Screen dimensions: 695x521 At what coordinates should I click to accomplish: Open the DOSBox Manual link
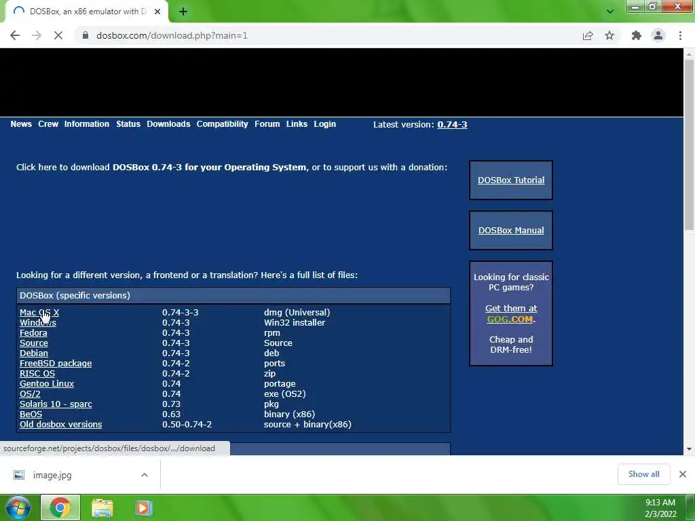click(x=511, y=231)
